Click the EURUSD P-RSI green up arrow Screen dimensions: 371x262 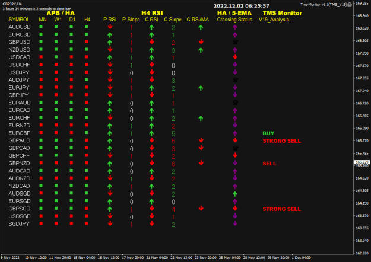pos(110,35)
